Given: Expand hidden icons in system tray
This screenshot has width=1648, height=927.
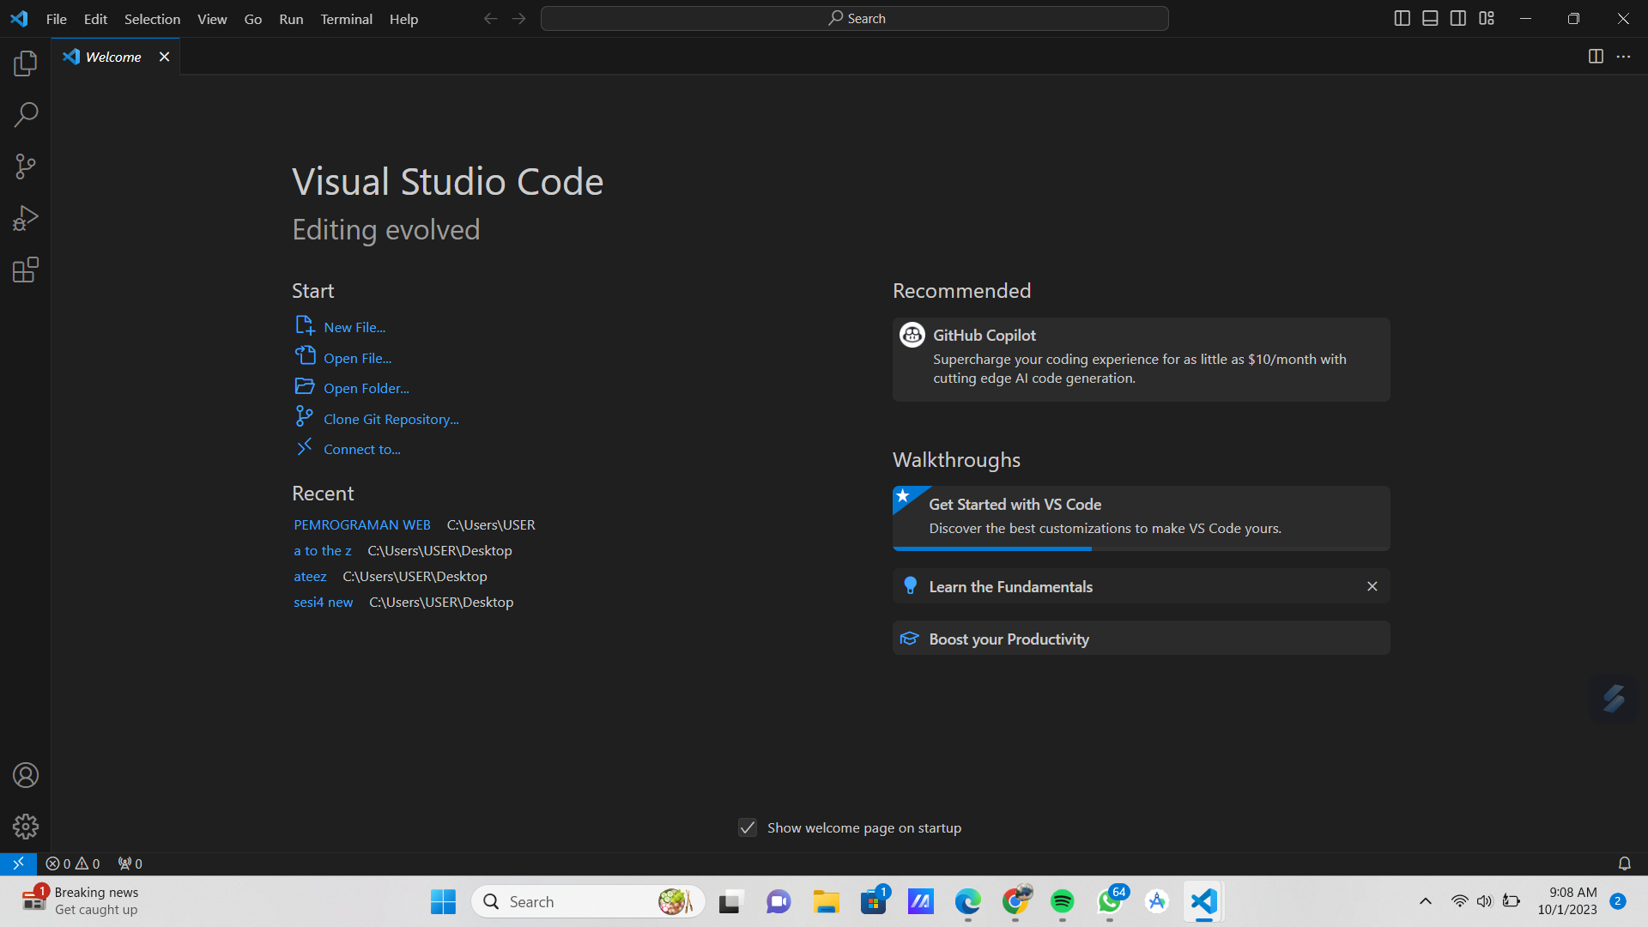Looking at the screenshot, I should [1426, 901].
